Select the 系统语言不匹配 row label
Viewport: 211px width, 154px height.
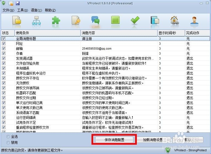(x=27, y=113)
